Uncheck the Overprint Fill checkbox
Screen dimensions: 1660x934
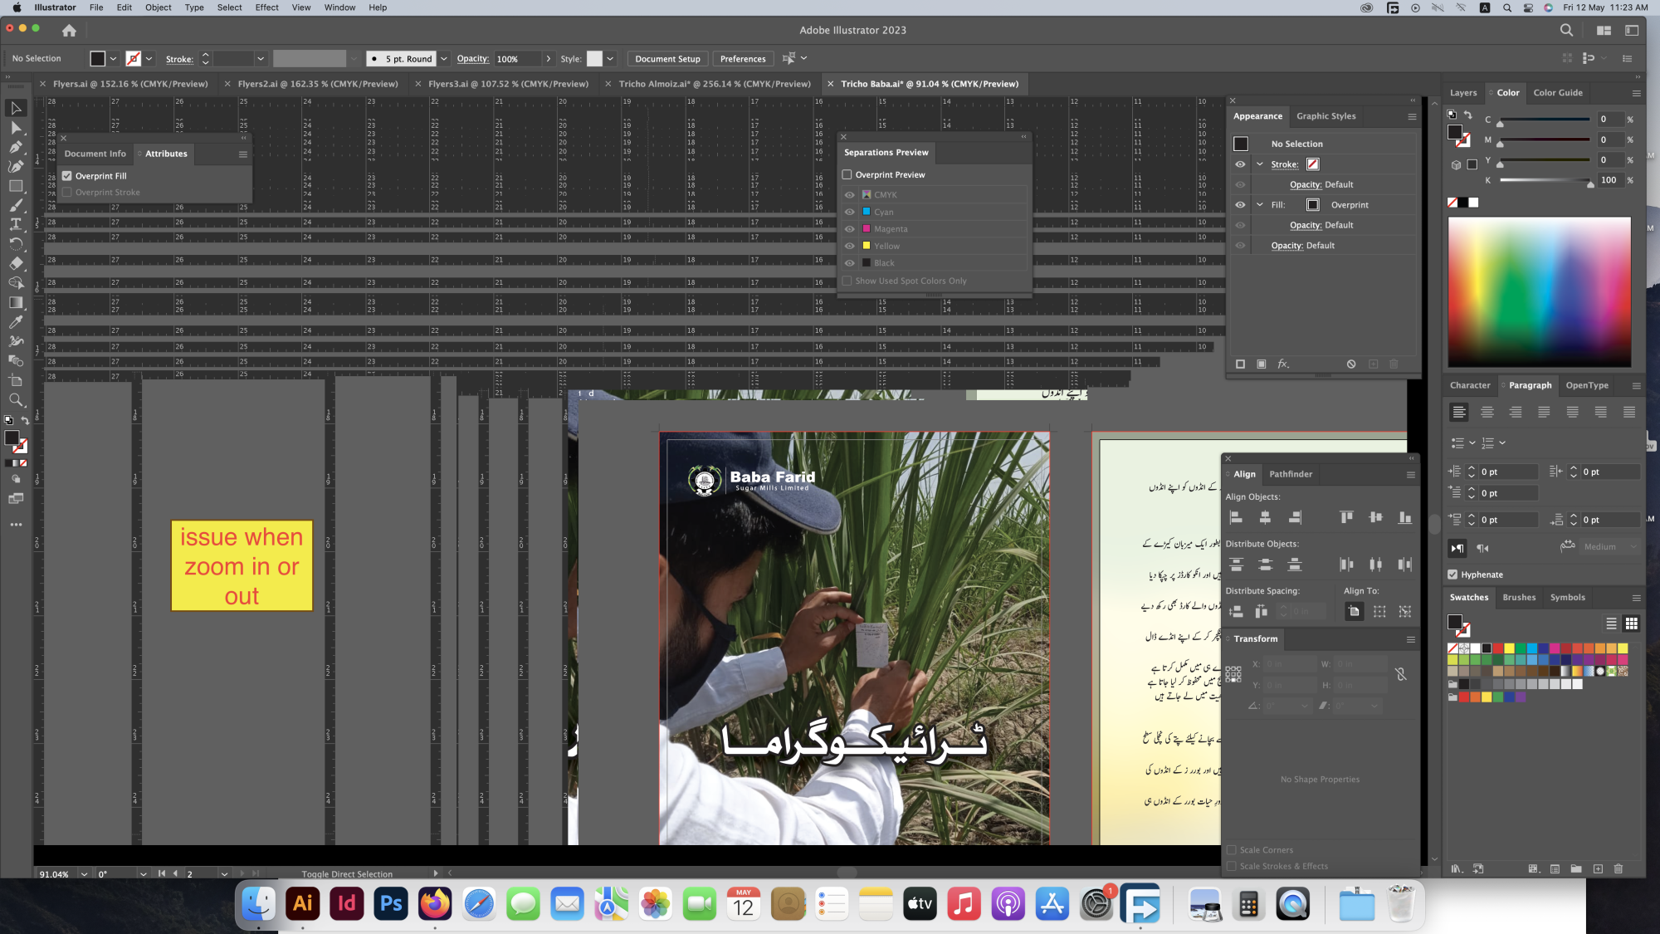(x=67, y=176)
